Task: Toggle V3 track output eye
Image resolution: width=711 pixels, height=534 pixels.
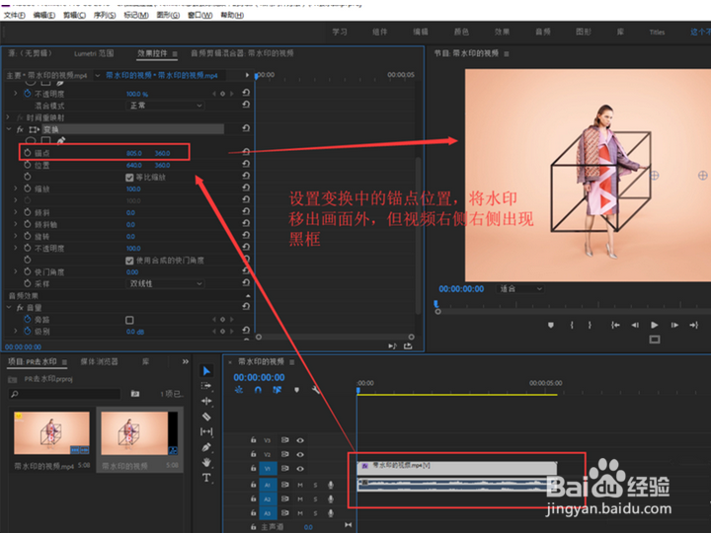Action: tap(300, 440)
